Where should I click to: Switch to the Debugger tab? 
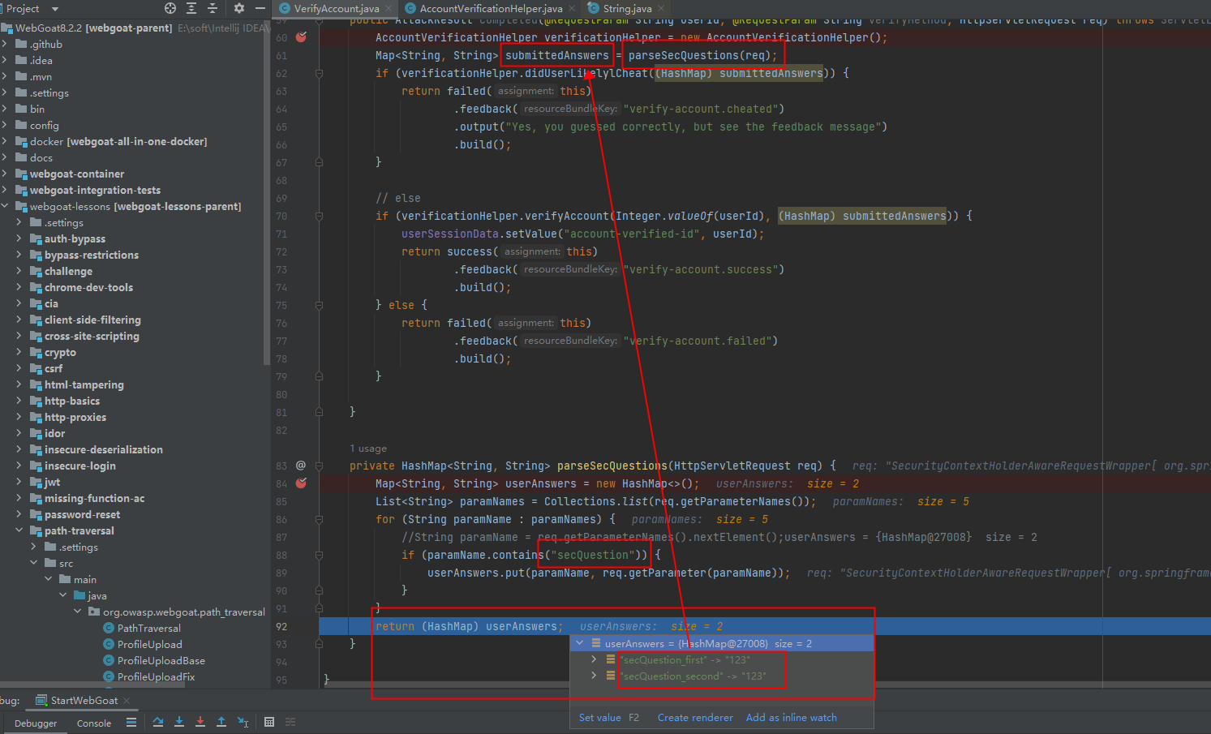click(36, 723)
